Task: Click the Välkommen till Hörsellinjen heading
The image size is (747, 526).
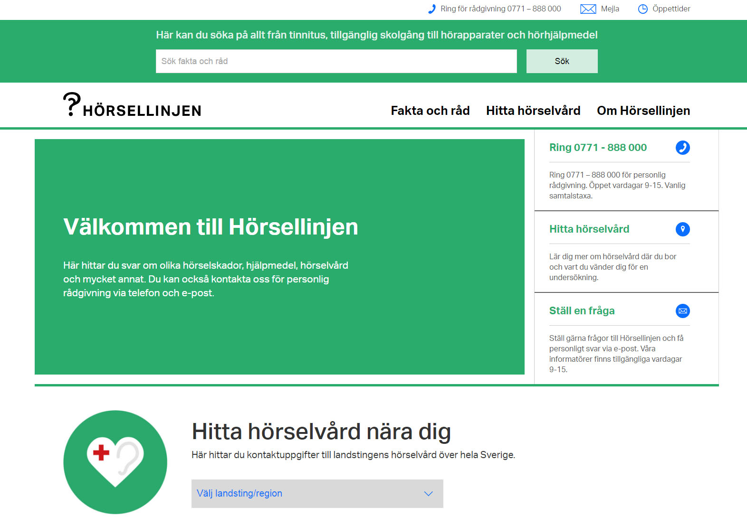Action: tap(211, 227)
